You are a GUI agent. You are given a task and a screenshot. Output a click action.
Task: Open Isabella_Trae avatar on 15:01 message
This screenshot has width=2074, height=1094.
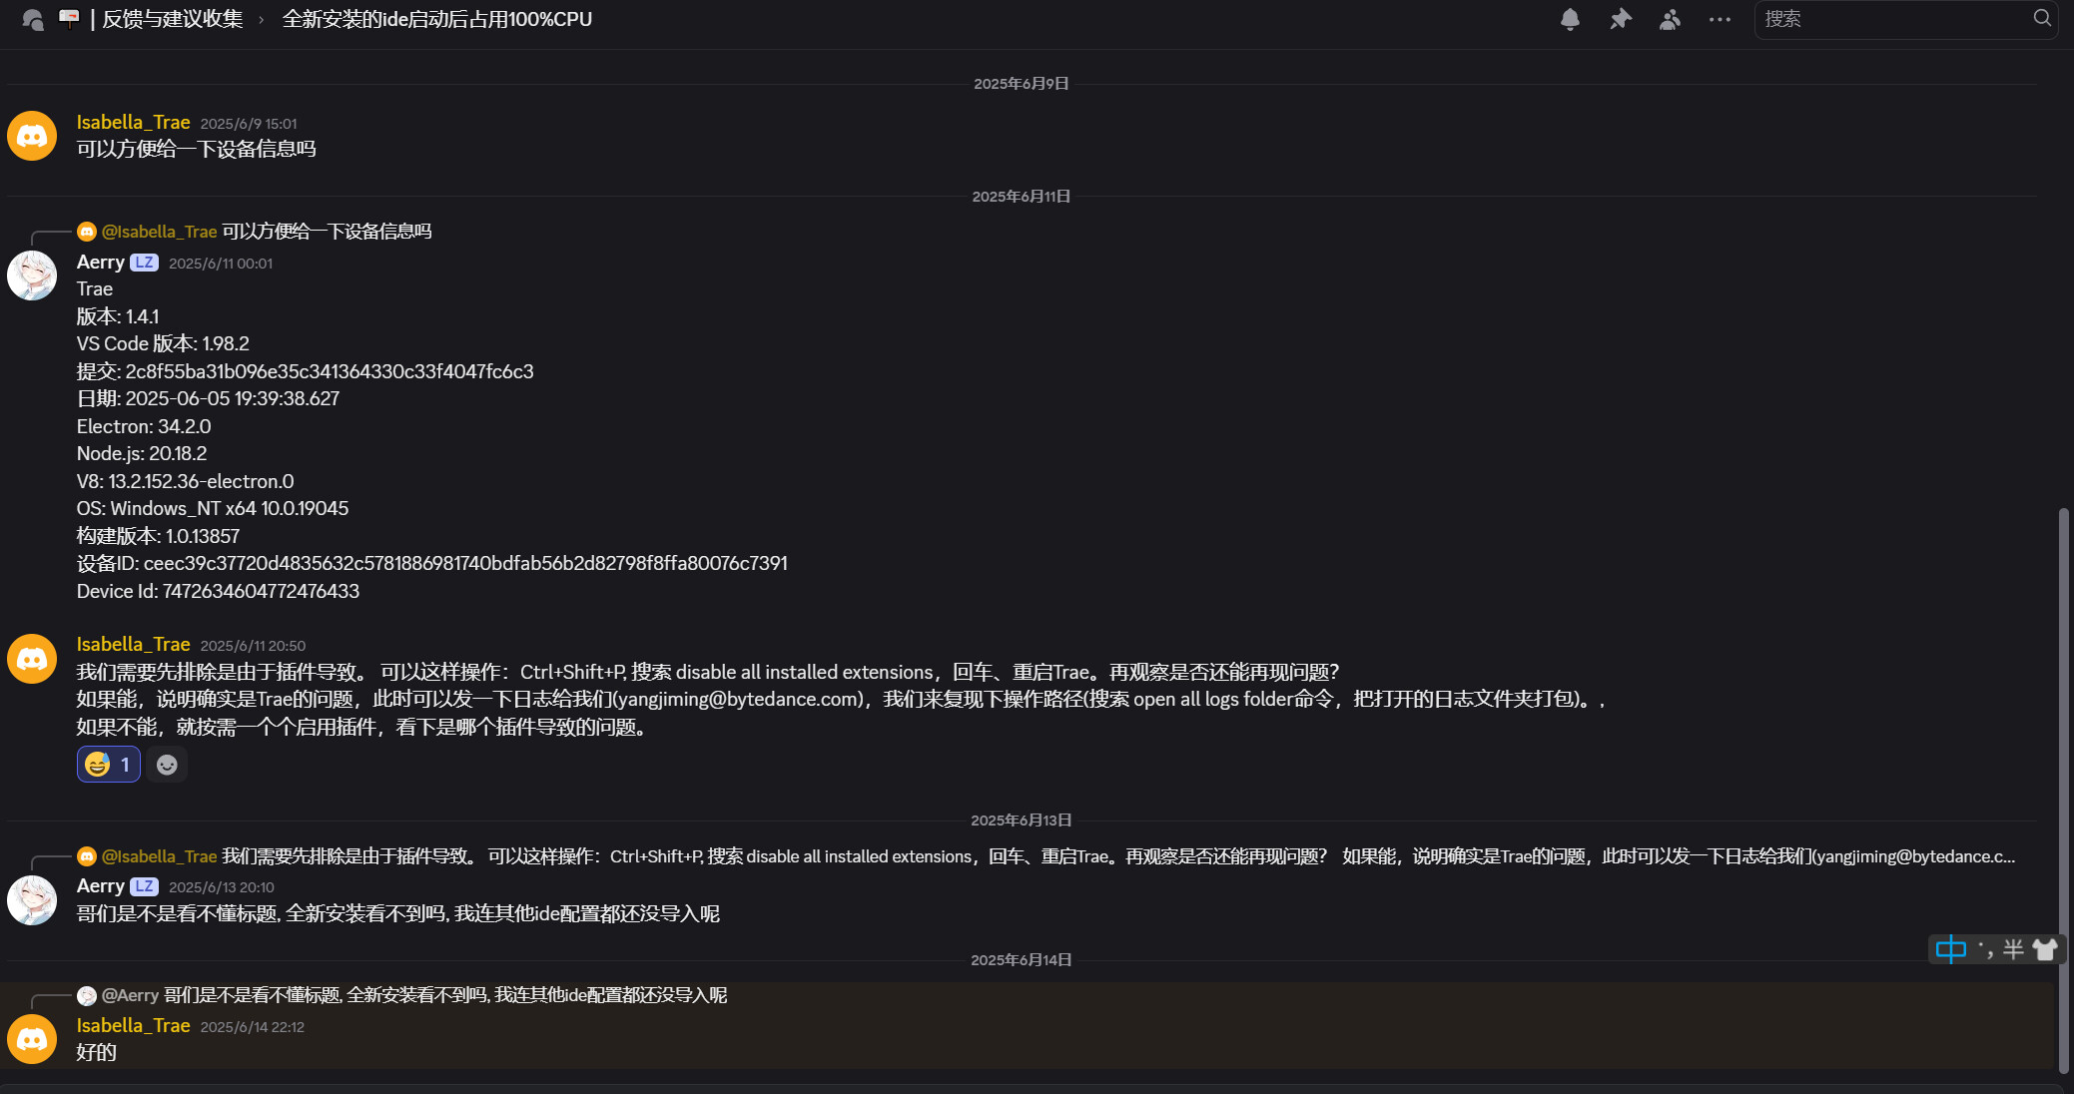[x=32, y=136]
